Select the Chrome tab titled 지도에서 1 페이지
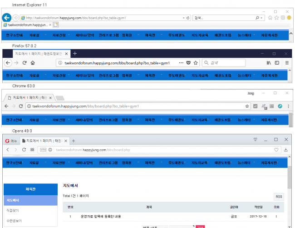The width and height of the screenshot is (295, 228). [30, 98]
